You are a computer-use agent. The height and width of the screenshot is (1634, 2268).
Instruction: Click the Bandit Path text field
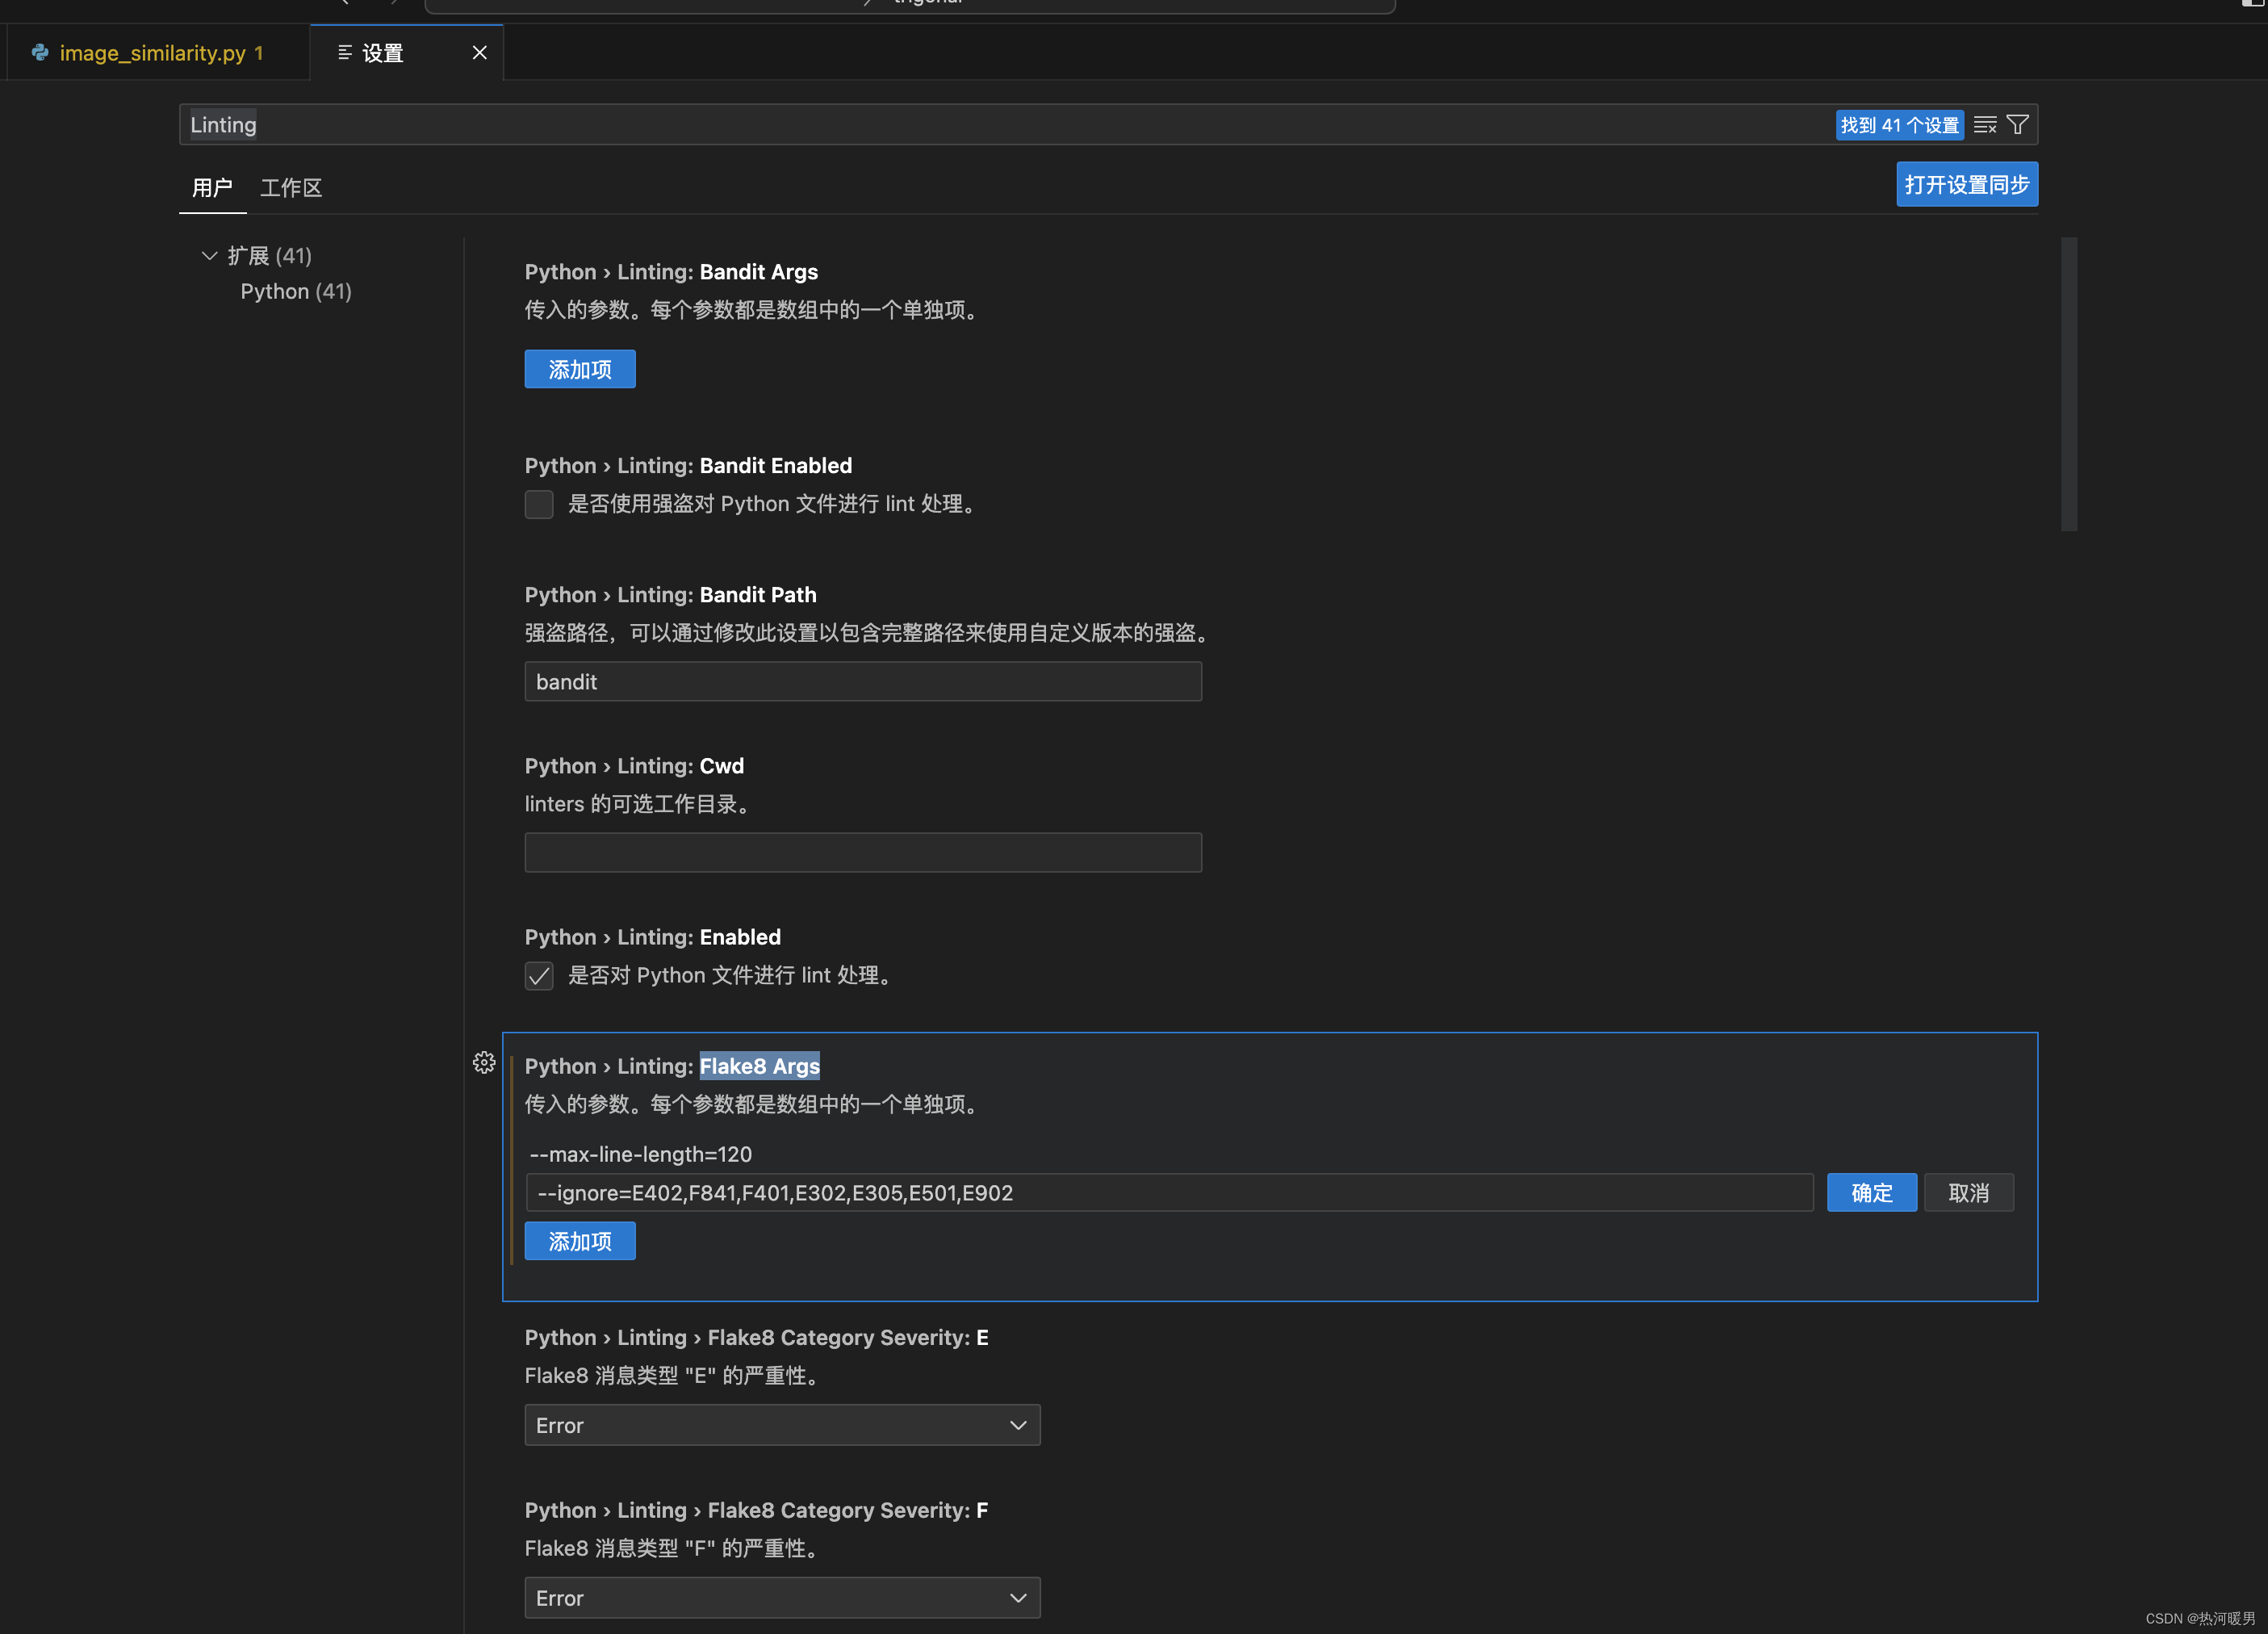862,682
